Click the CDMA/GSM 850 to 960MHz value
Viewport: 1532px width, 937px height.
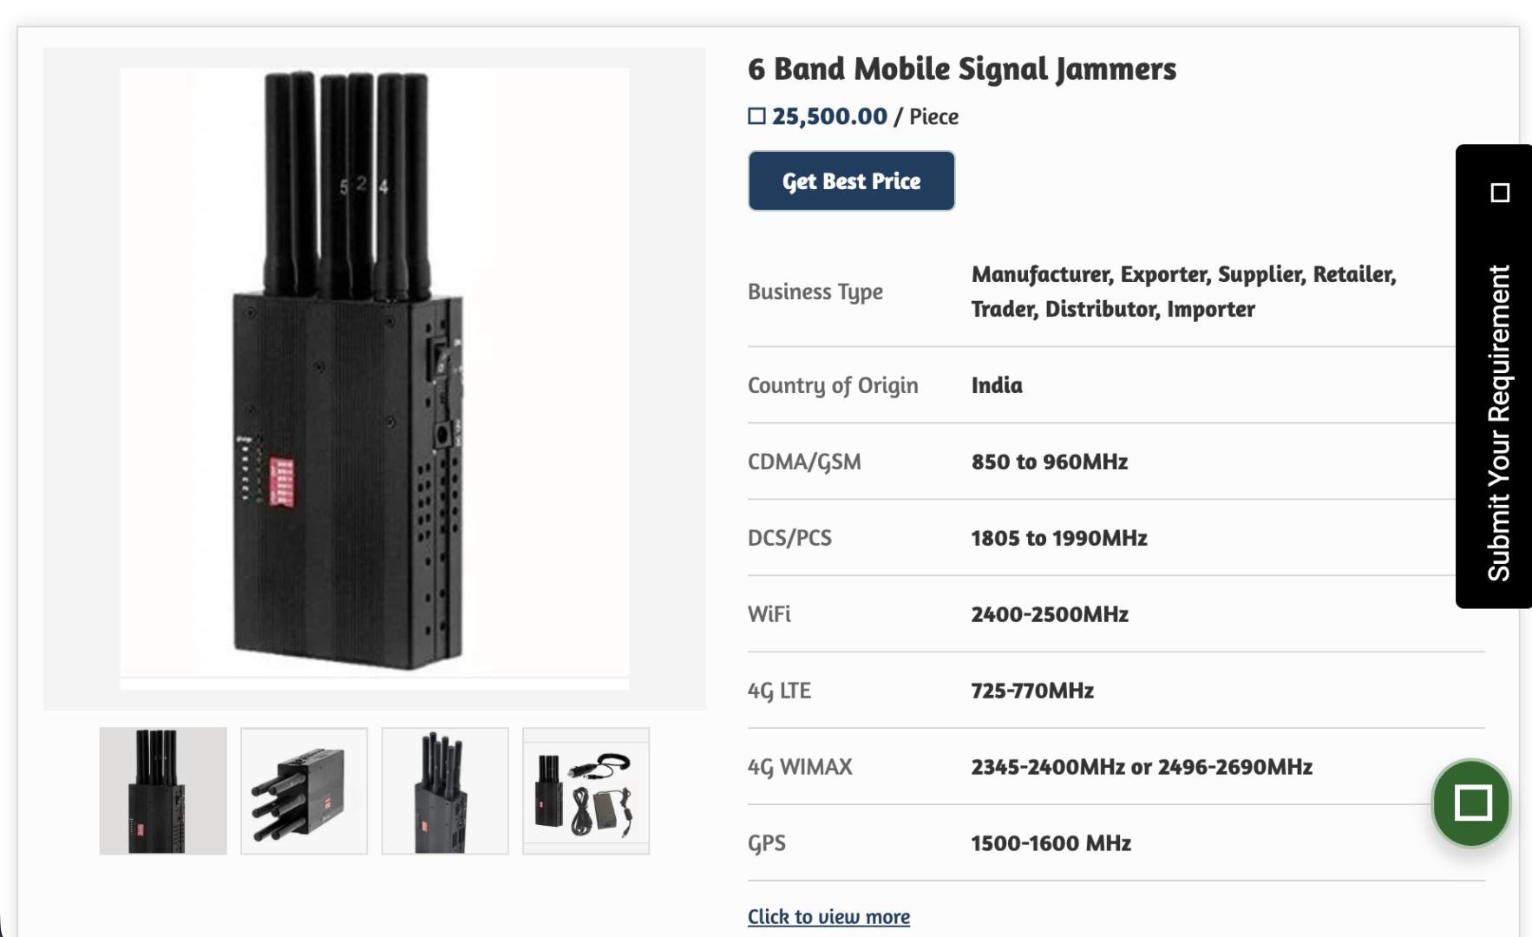tap(1050, 462)
